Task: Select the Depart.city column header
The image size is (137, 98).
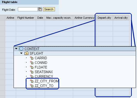Action: [104, 18]
